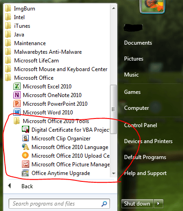The image size is (183, 211).
Task: Open Control Panel
Action: 141,125
